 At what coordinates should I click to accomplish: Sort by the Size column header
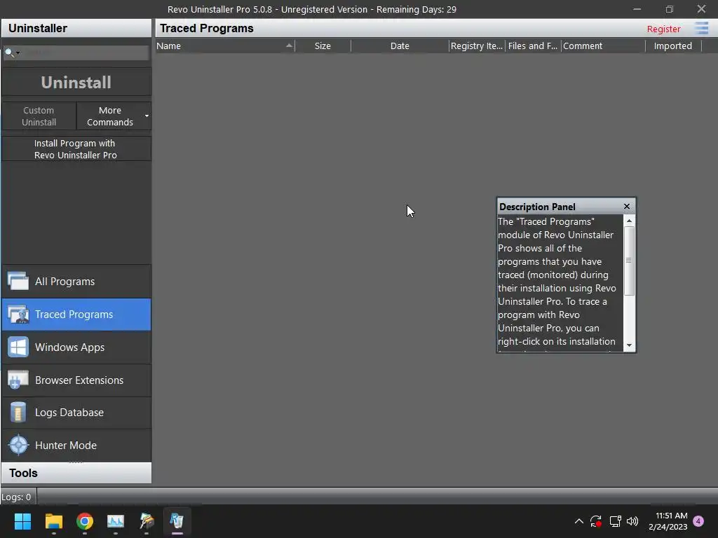pos(323,46)
